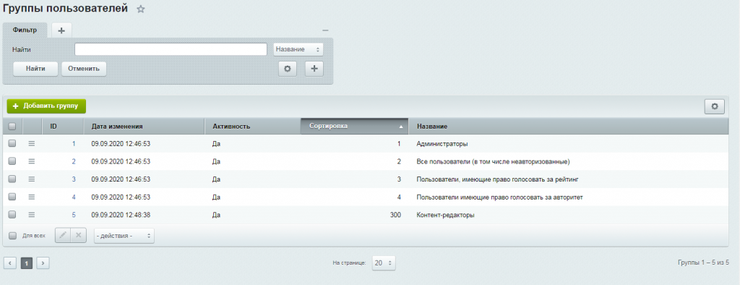
Task: Open group ID 2 link
Action: [x=74, y=161]
